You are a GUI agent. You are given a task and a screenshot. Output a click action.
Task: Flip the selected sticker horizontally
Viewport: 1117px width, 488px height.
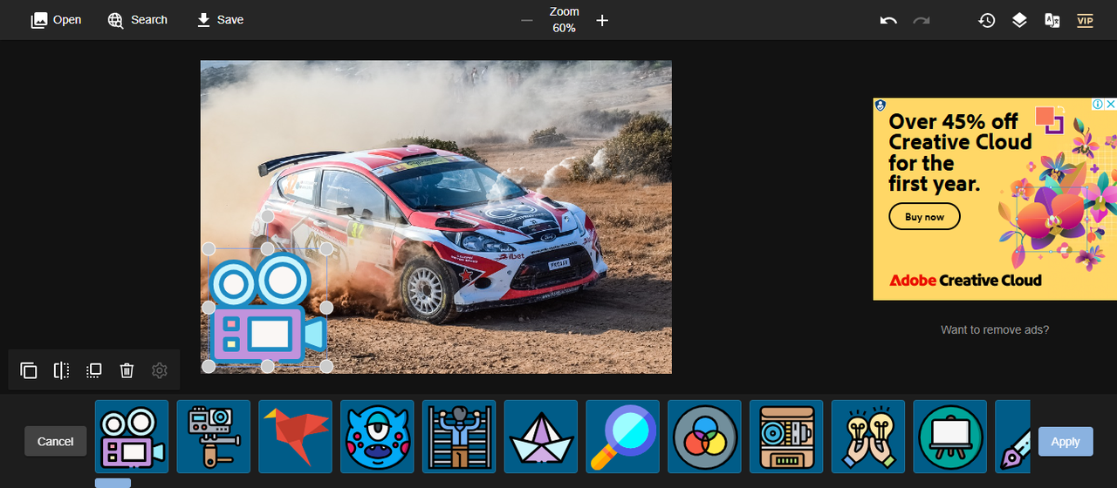click(61, 370)
